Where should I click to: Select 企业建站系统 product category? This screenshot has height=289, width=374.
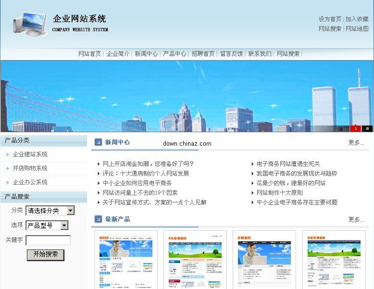click(x=30, y=154)
